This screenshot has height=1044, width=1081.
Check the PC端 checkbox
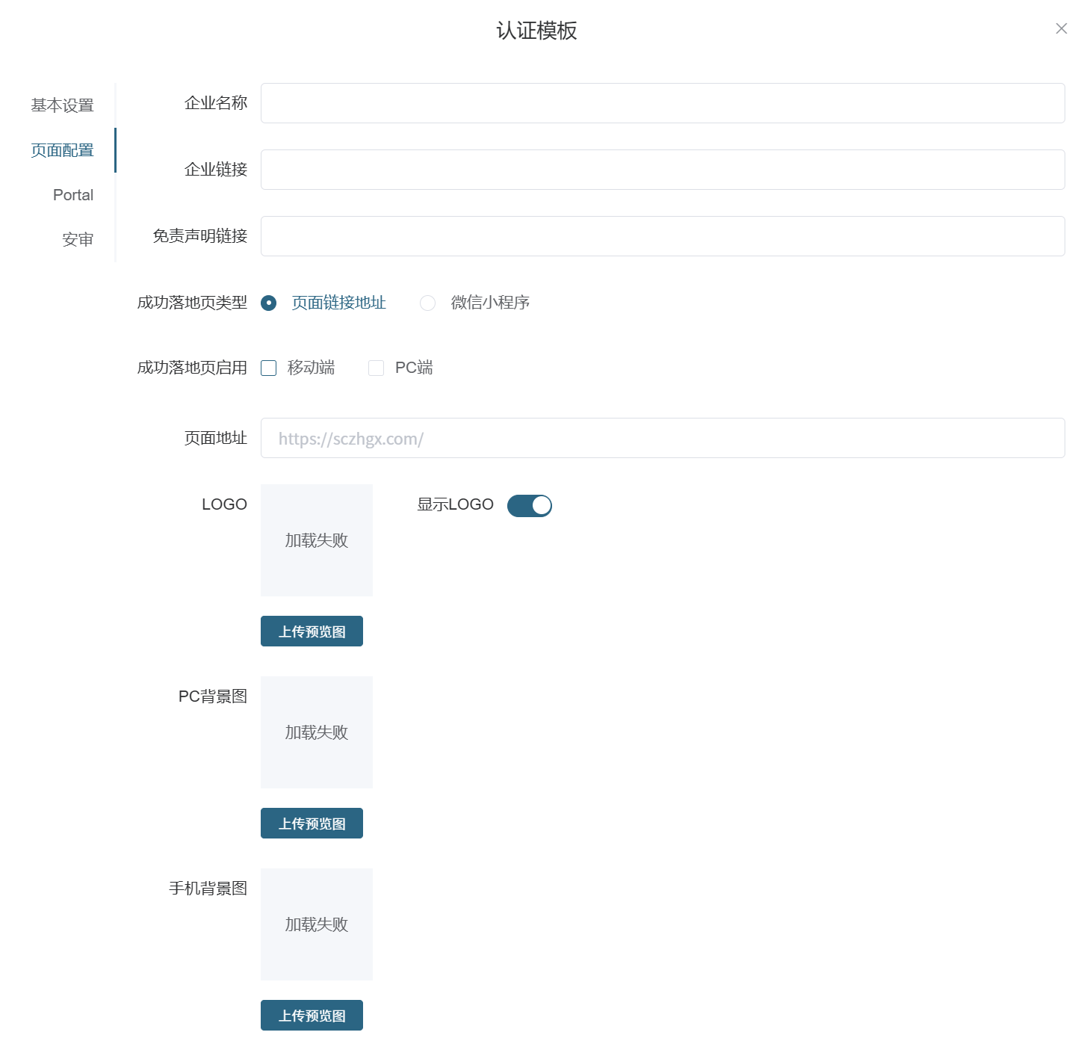tap(377, 368)
